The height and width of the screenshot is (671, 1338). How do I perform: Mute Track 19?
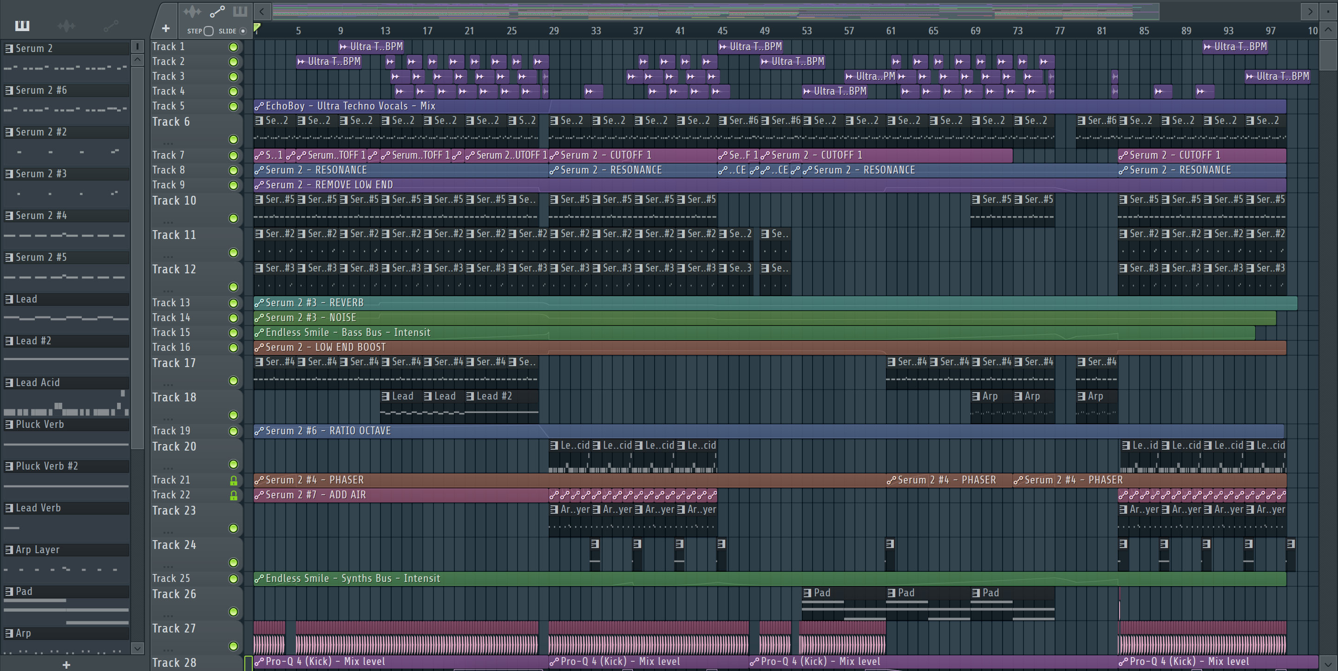point(234,431)
